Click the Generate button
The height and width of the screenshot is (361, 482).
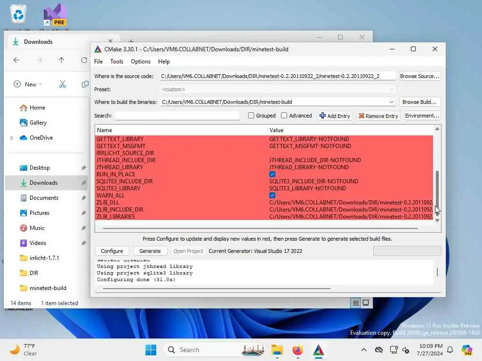click(150, 251)
